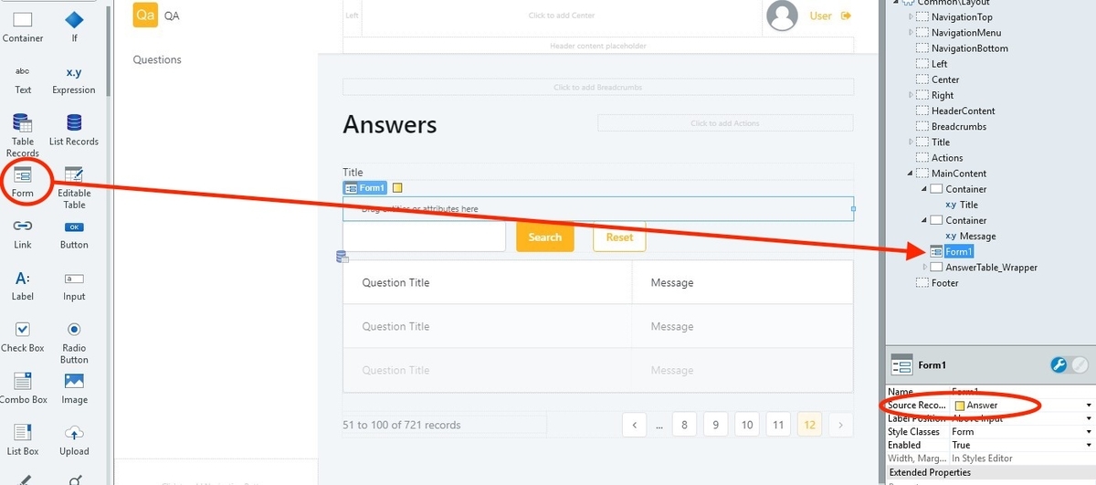Click the table records database icon on canvas

342,257
